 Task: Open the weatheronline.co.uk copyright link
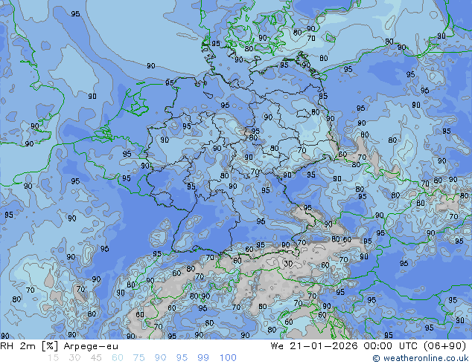tap(421, 358)
